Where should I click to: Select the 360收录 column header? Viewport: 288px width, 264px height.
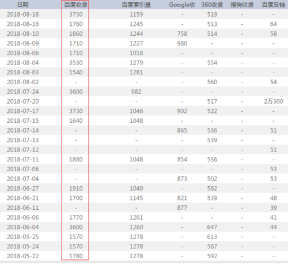(212, 5)
